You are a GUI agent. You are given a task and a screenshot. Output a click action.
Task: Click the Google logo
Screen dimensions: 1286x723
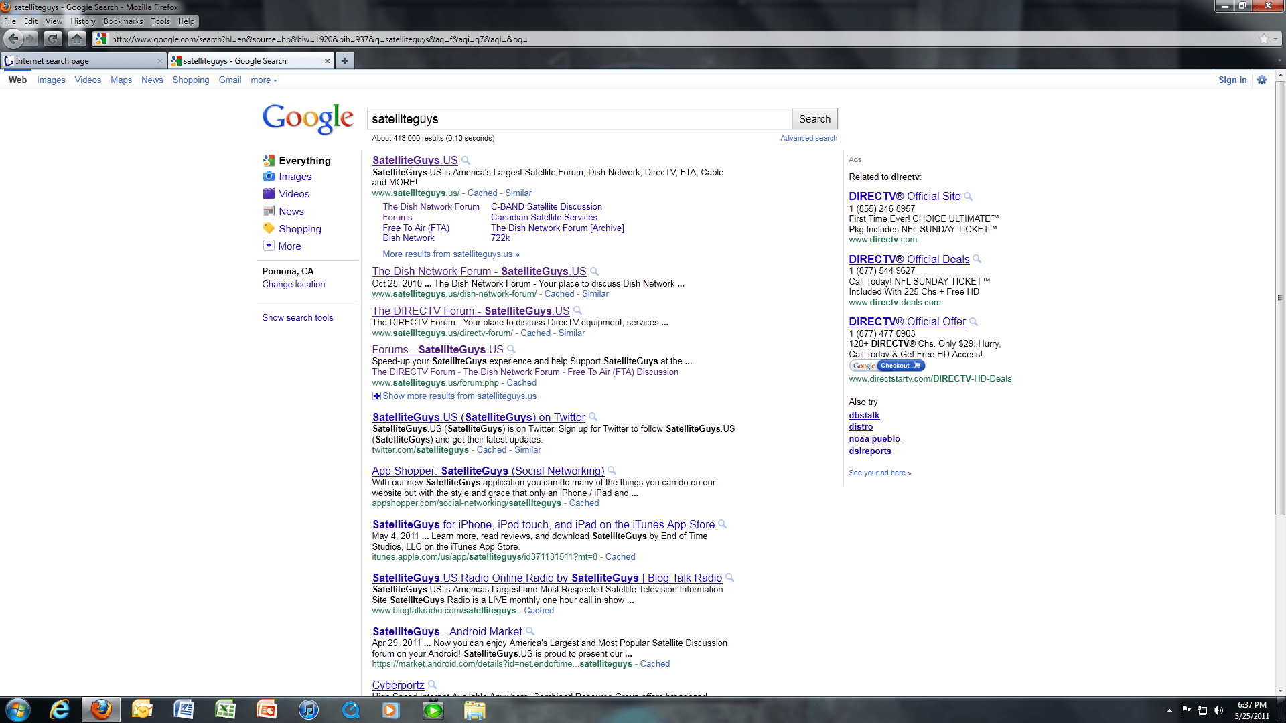pyautogui.click(x=307, y=119)
